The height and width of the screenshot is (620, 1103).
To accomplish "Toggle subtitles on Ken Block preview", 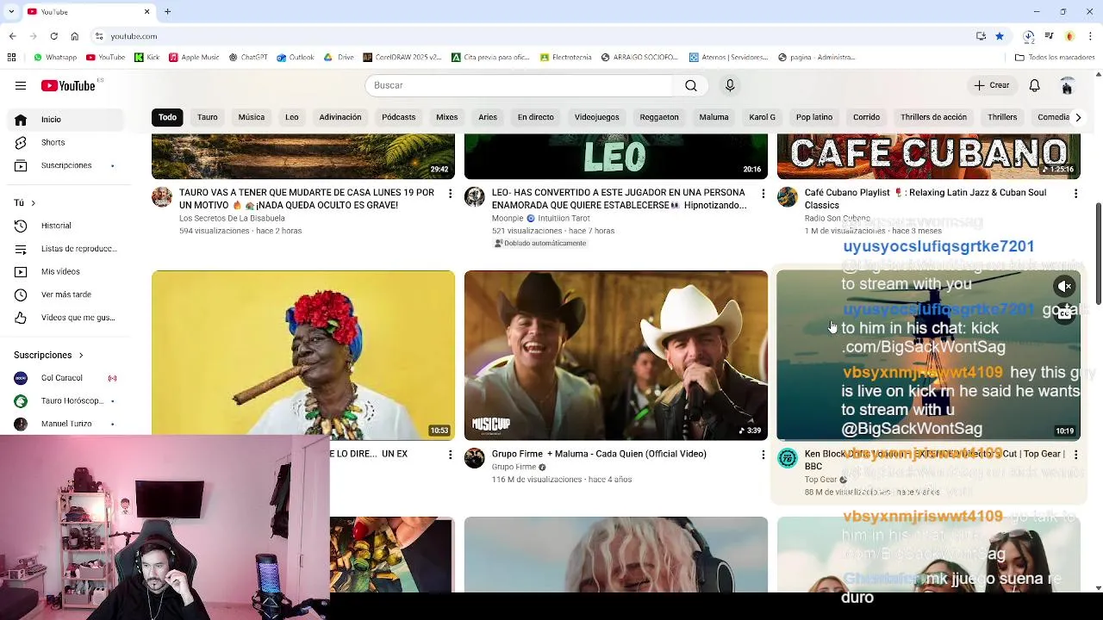I will point(1065,313).
